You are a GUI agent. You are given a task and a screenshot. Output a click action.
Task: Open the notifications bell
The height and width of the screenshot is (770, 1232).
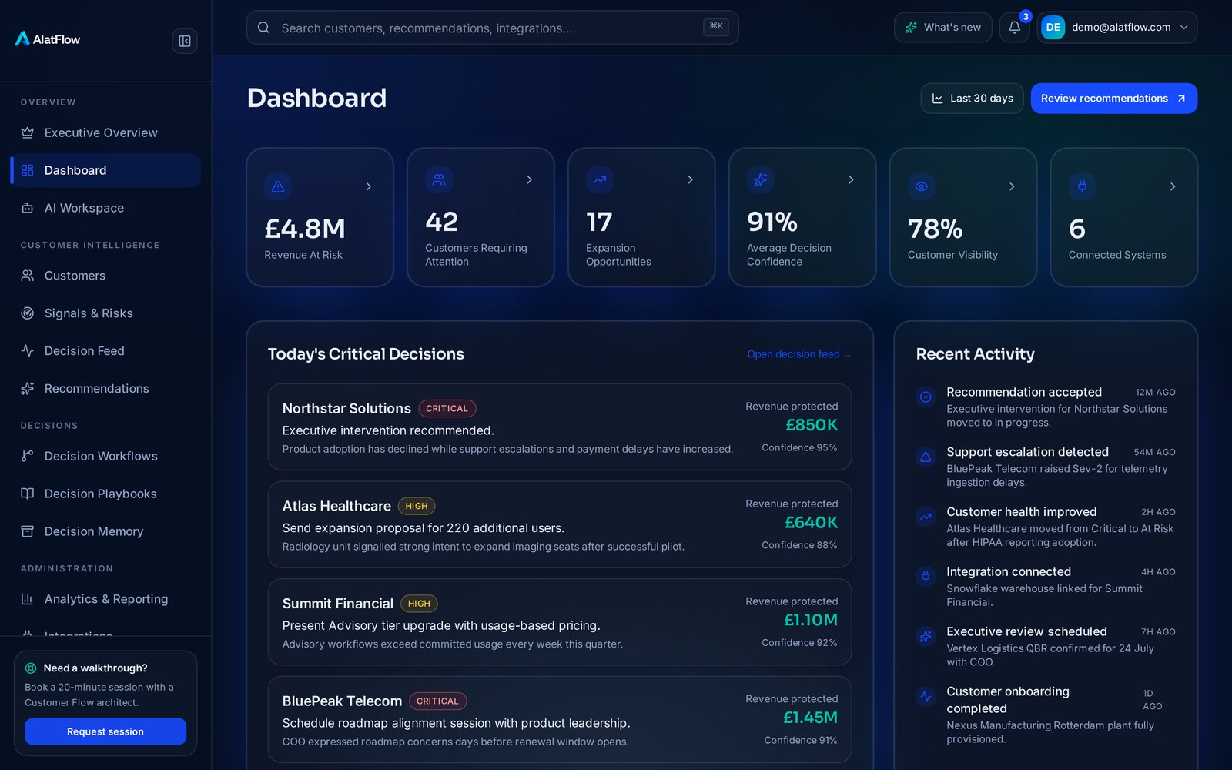point(1014,28)
